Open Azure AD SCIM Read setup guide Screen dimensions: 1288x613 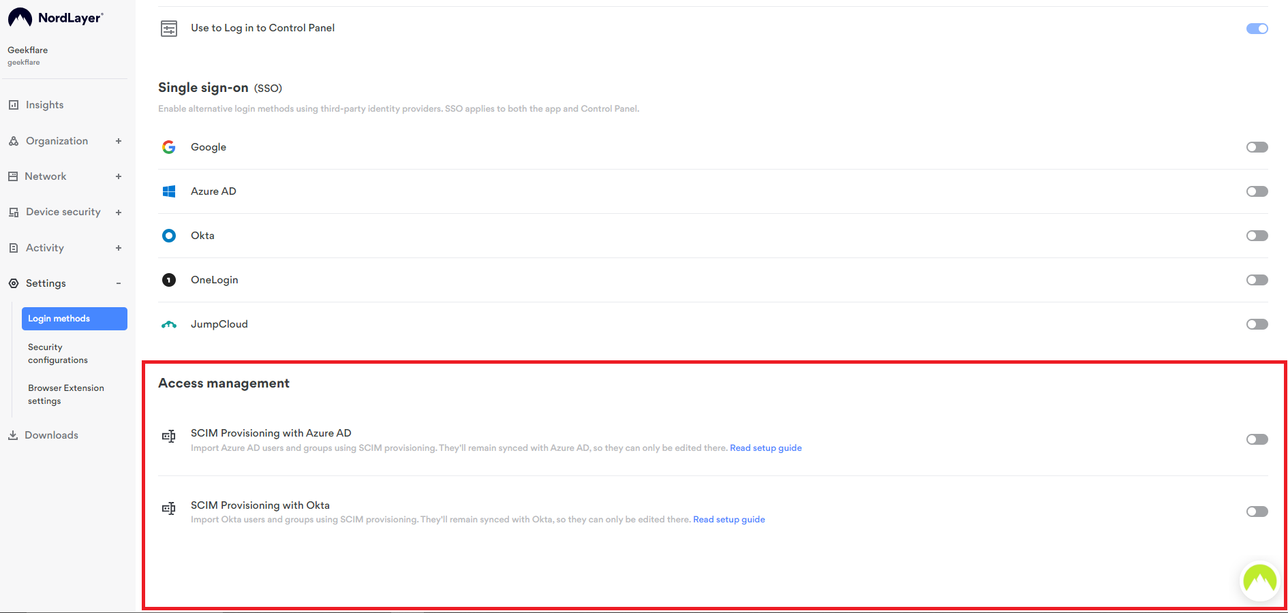766,448
